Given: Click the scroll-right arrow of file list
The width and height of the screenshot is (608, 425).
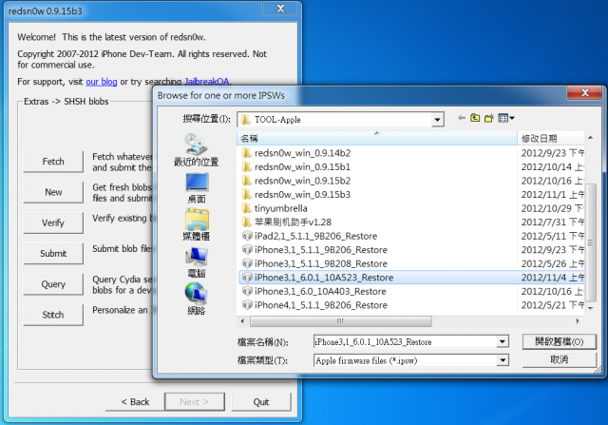Looking at the screenshot, I should 578,321.
